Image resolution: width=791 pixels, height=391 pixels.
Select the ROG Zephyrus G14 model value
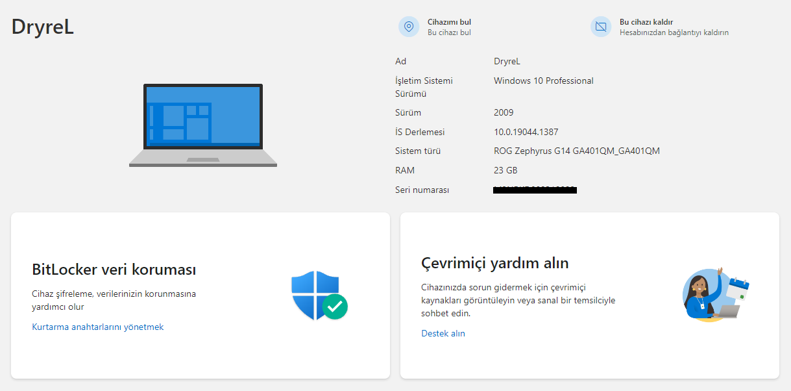(x=577, y=151)
